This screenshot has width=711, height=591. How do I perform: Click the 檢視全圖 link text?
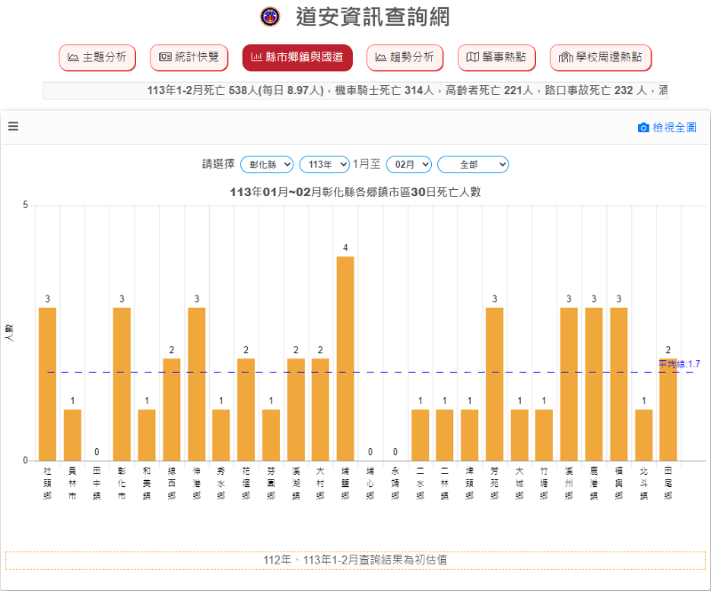coord(675,128)
